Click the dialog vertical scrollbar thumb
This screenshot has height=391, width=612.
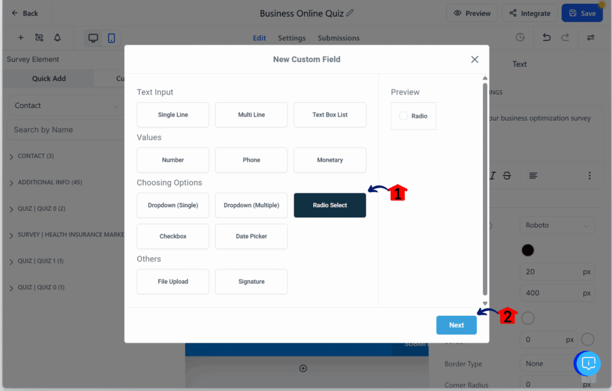(485, 189)
